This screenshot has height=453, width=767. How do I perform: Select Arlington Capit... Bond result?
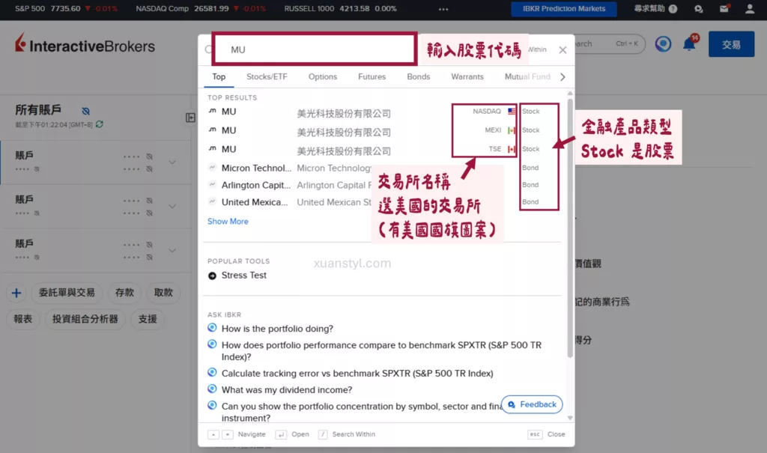tap(383, 185)
